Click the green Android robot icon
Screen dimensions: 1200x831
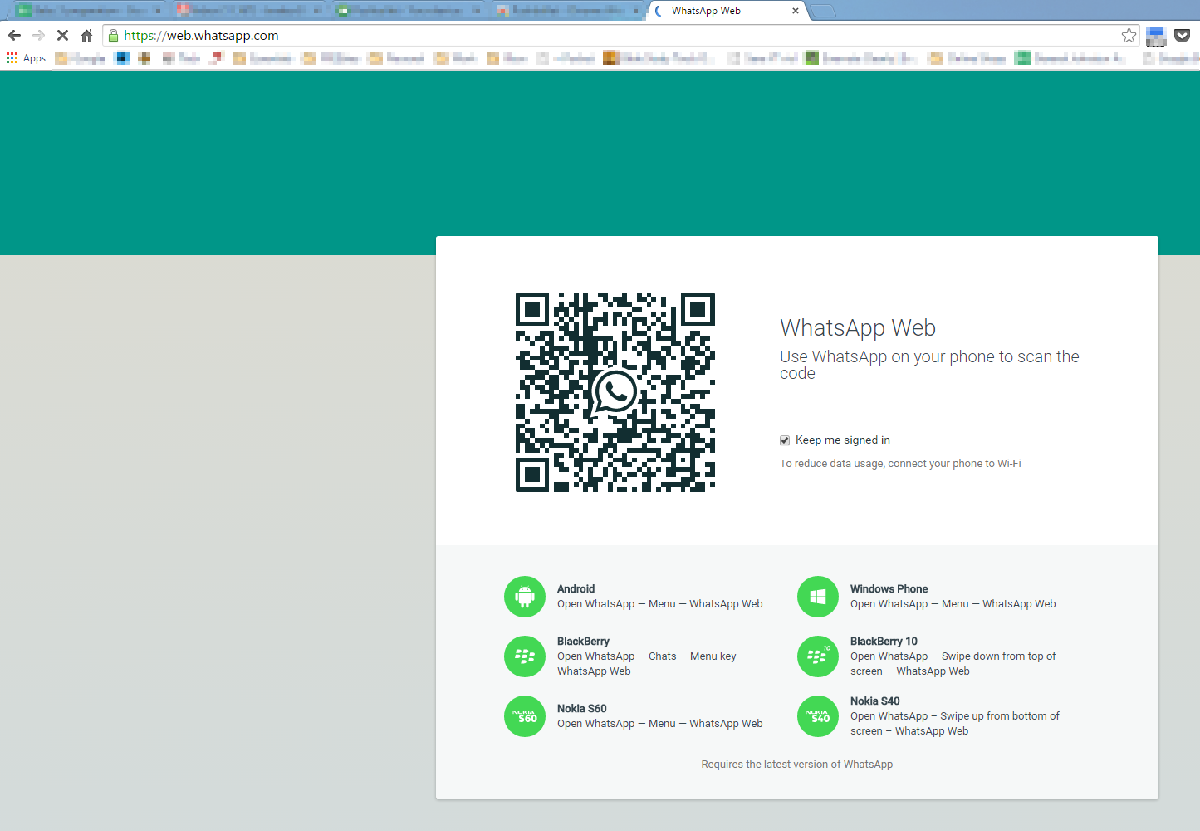[525, 597]
